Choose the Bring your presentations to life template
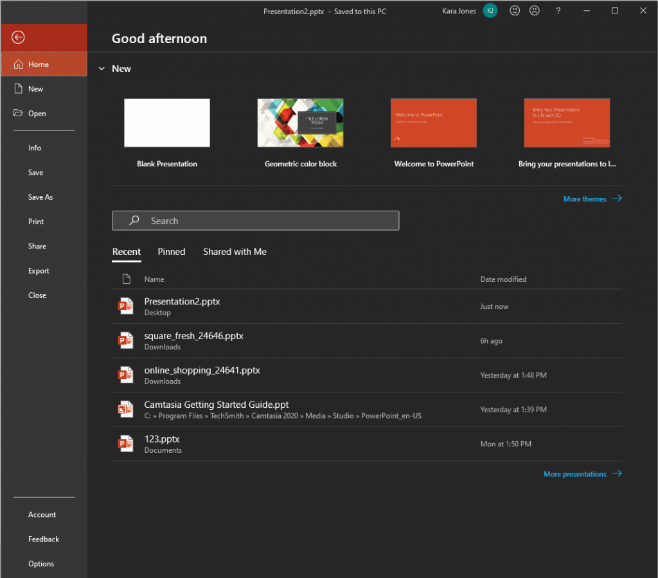This screenshot has width=658, height=578. (567, 123)
